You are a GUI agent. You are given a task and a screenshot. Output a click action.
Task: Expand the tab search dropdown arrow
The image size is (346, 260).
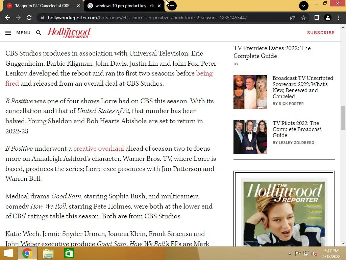click(x=304, y=6)
